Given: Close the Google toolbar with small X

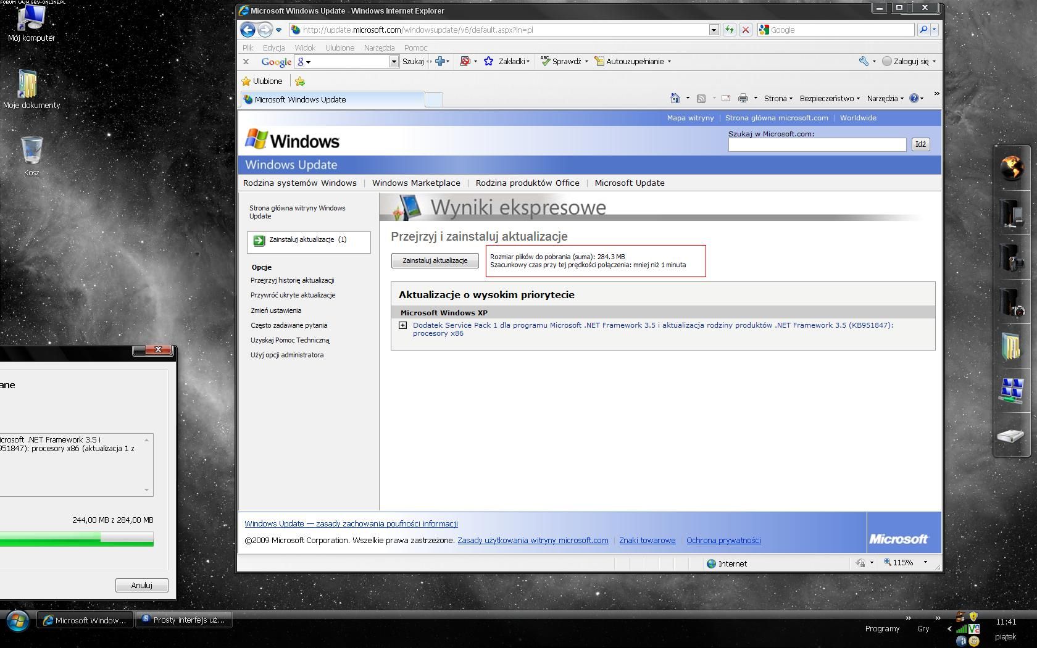Looking at the screenshot, I should pyautogui.click(x=246, y=61).
